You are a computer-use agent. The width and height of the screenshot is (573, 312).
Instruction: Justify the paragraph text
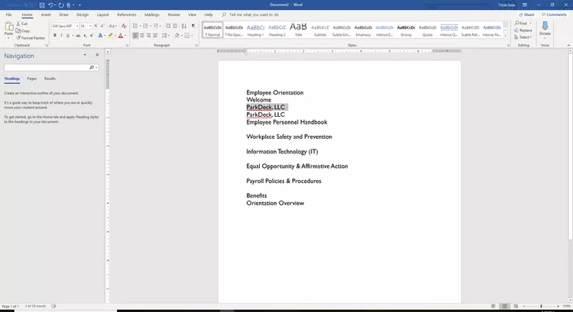coord(155,35)
